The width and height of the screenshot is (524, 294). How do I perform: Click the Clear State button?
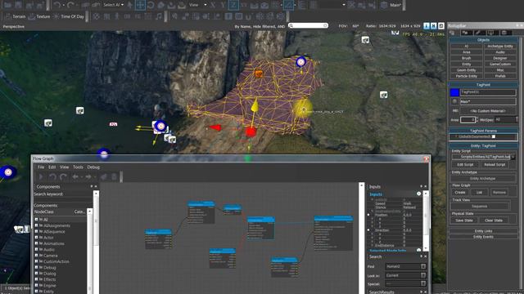pos(494,220)
